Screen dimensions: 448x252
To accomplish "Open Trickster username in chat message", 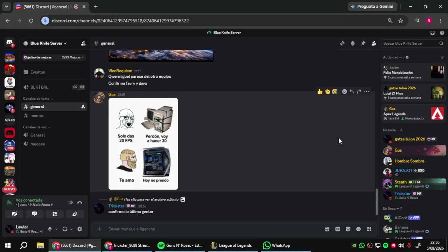I will pos(116,206).
